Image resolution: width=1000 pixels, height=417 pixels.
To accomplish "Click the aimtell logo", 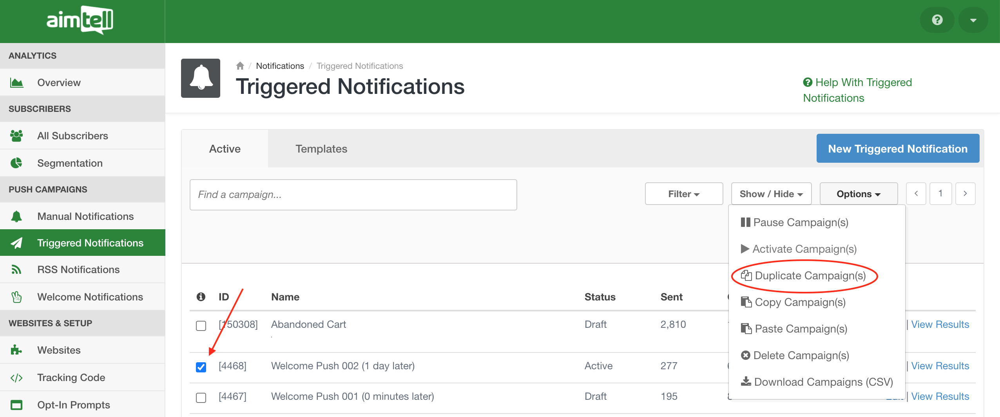I will [80, 20].
